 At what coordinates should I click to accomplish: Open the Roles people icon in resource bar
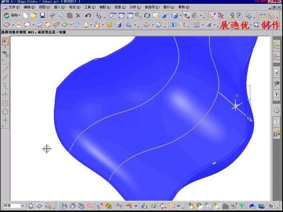[x=276, y=134]
